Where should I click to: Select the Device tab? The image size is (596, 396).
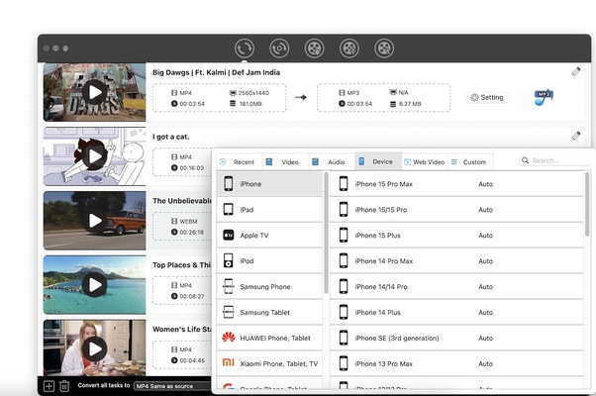[378, 162]
